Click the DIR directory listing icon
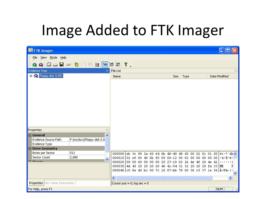266x199 pixels. tap(97, 64)
